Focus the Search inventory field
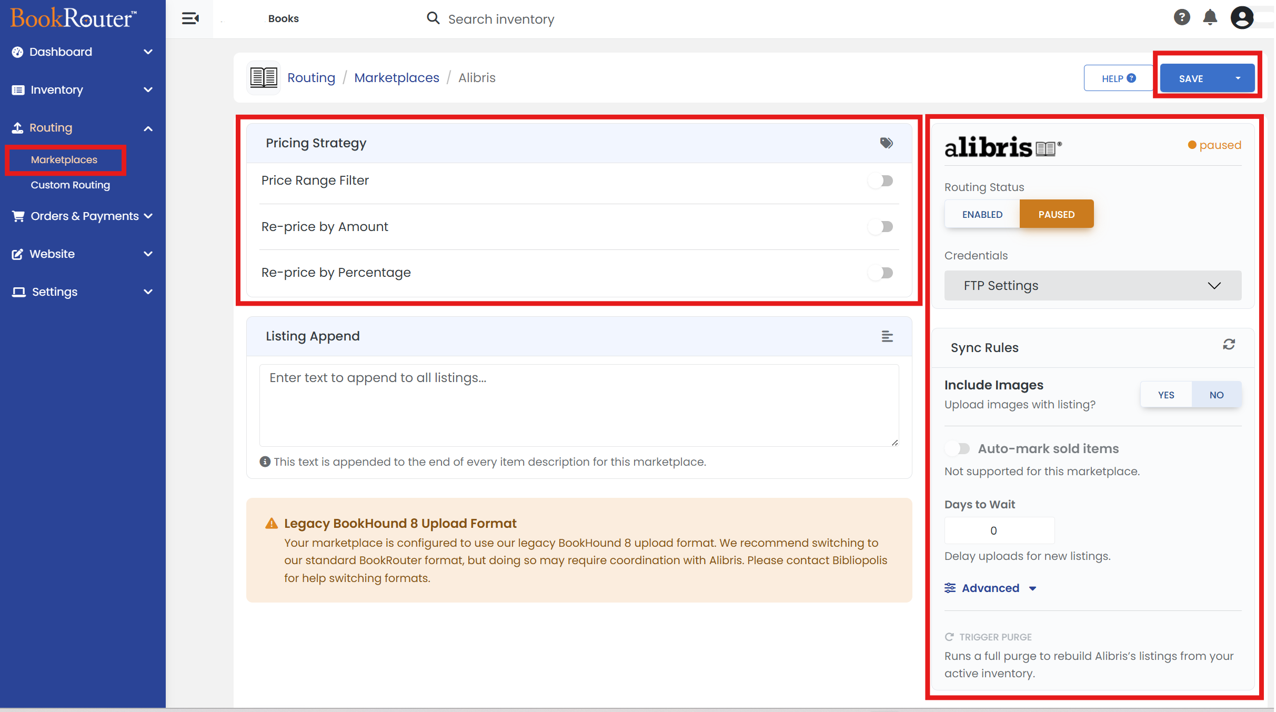1276x712 pixels. point(501,19)
